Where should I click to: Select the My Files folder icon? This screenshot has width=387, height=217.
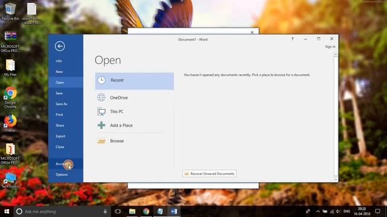[10, 68]
